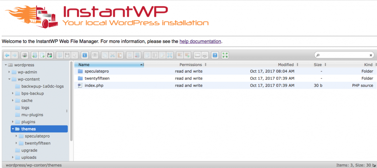Toggle fullscreen with the green arrows icon
The image size is (377, 168).
pyautogui.click(x=225, y=55)
